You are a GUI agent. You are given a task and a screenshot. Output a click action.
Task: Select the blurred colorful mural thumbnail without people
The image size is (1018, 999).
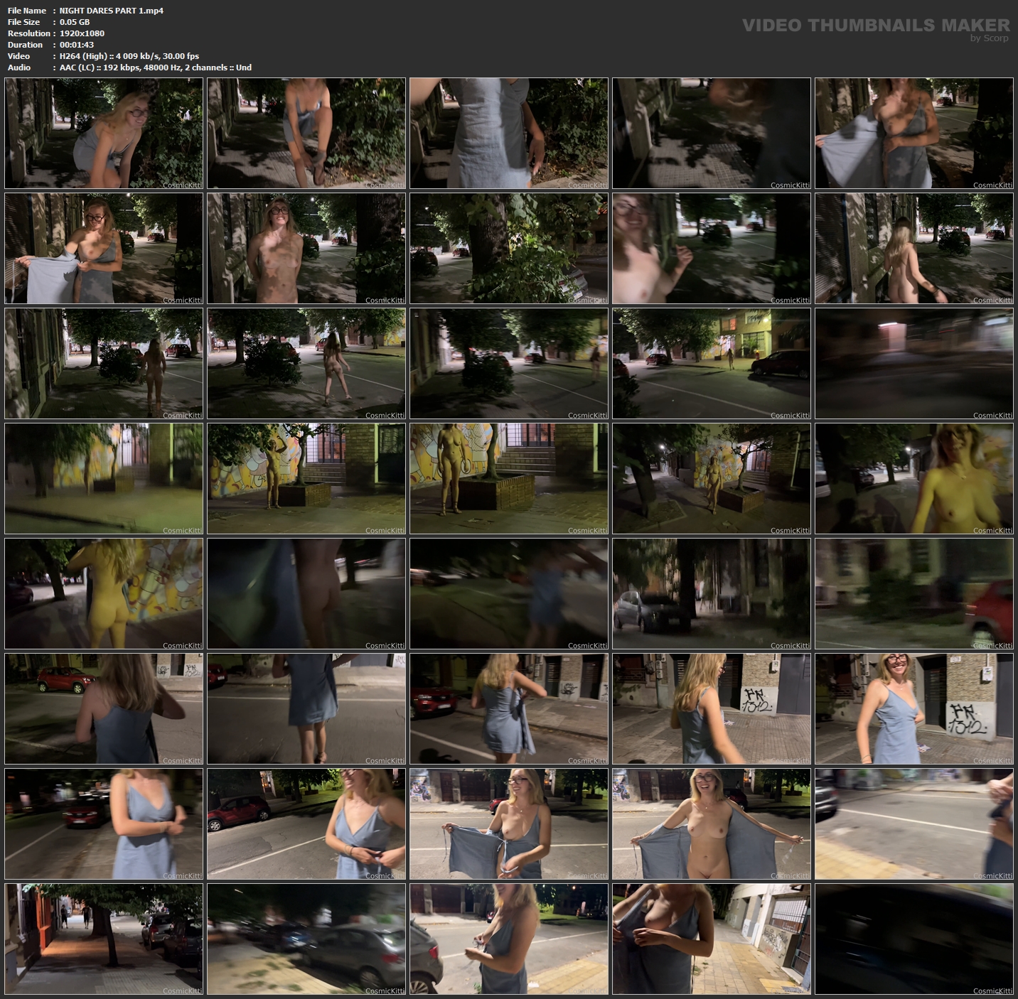tap(104, 478)
